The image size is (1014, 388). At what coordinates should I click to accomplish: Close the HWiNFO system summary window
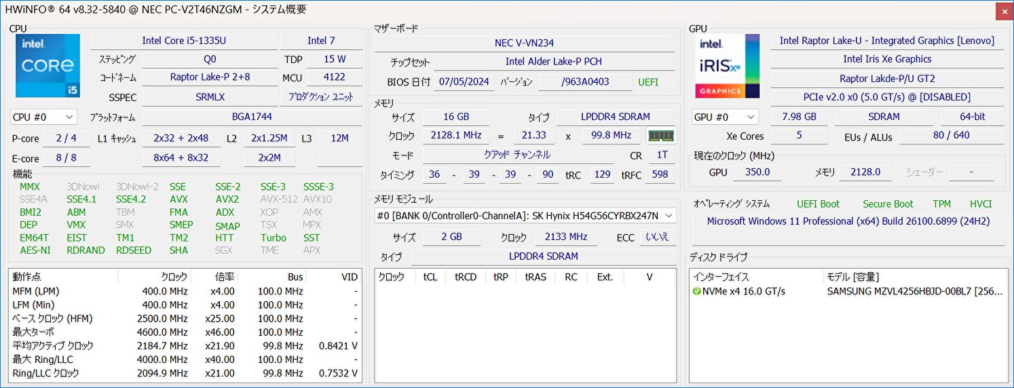tap(1003, 10)
